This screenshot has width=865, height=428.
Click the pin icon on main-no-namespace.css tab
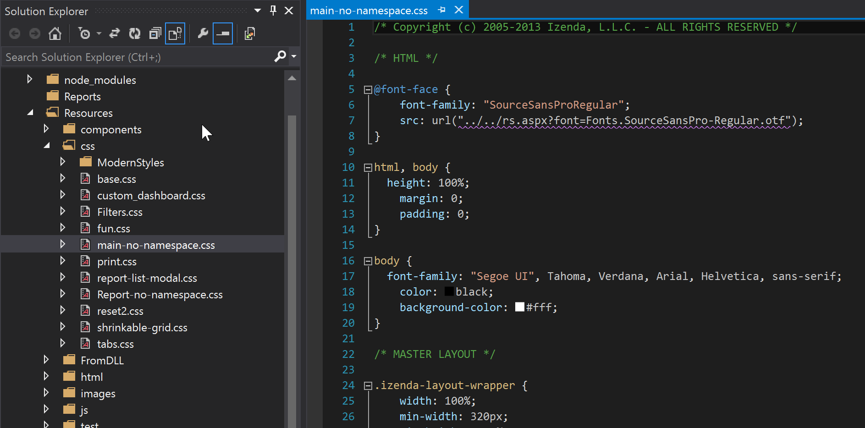pyautogui.click(x=441, y=10)
